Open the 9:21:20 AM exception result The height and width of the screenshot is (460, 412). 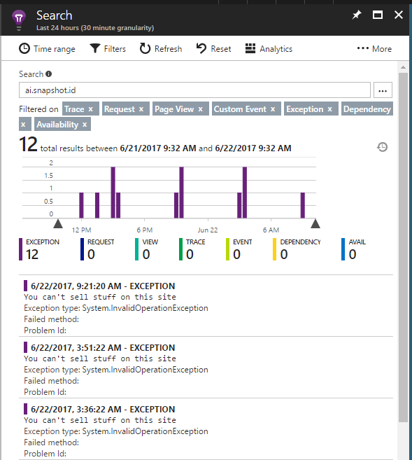[x=206, y=307]
